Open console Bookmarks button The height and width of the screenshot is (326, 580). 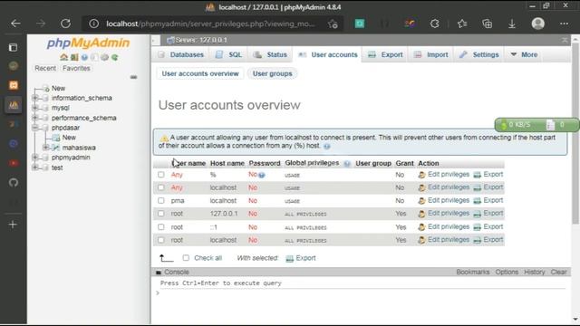[473, 272]
